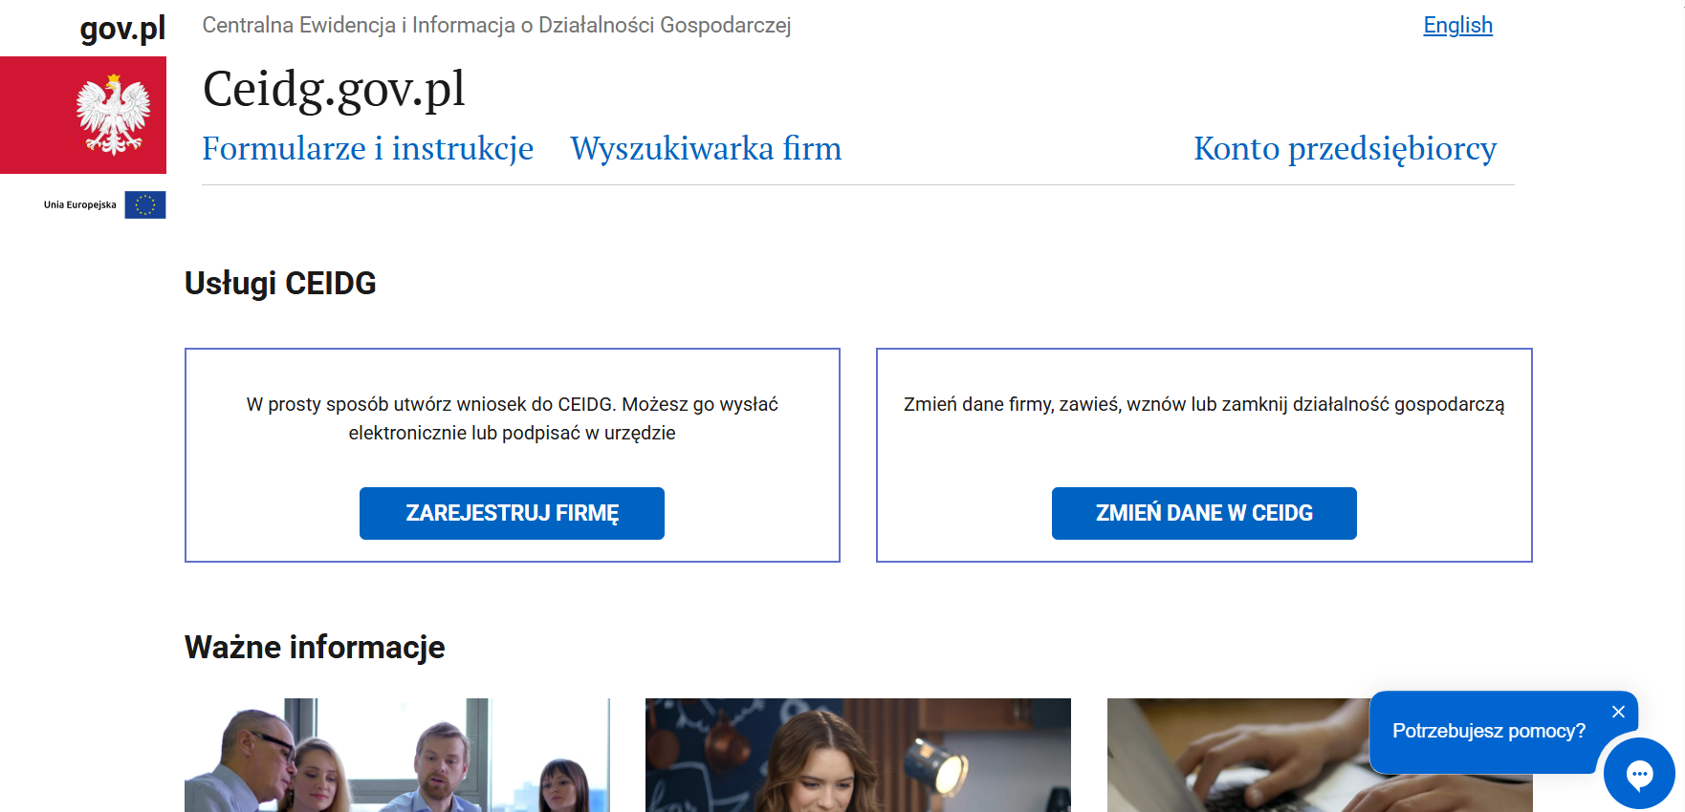The image size is (1685, 812).
Task: Open the business meeting news thumbnail
Action: (397, 755)
